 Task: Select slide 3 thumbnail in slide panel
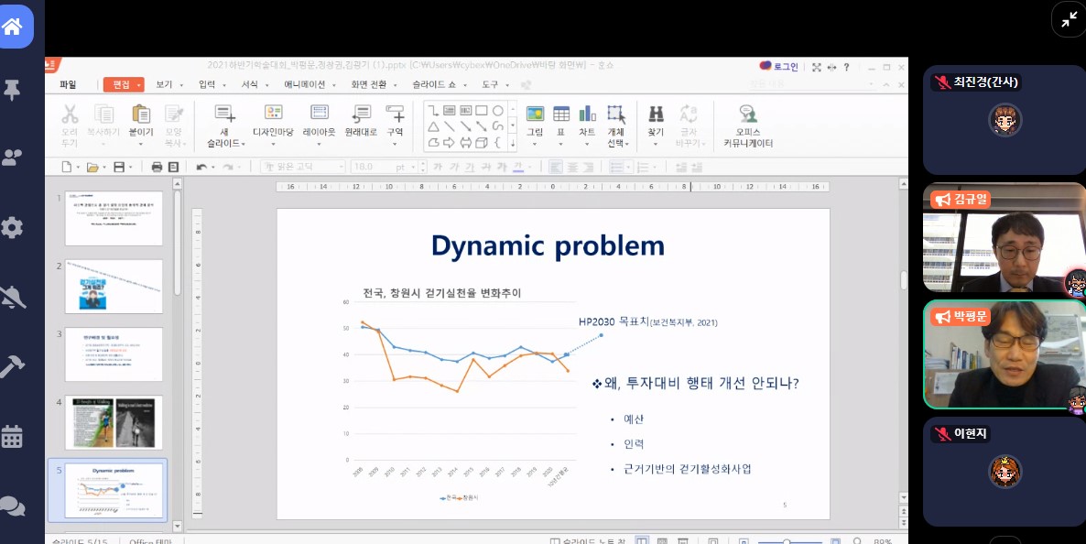(114, 354)
